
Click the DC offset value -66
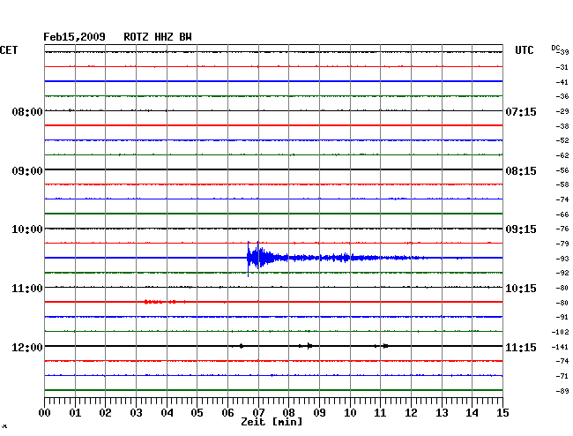click(x=562, y=214)
